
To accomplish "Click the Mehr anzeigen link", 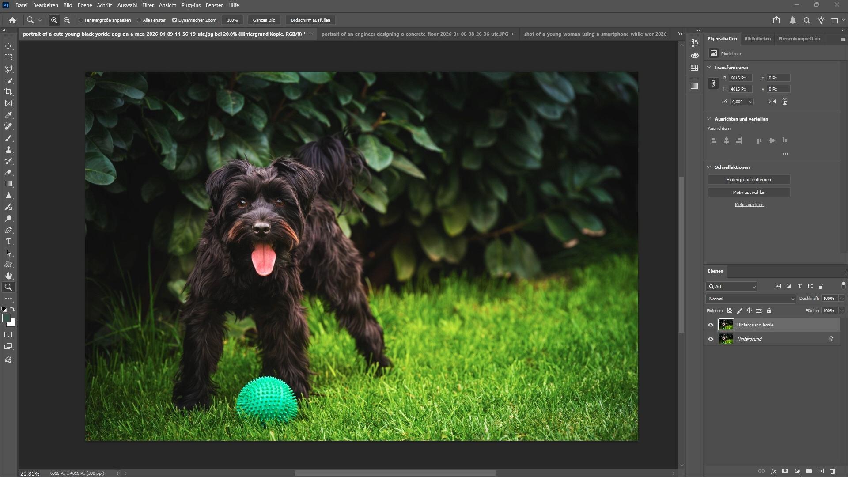I will point(749,204).
